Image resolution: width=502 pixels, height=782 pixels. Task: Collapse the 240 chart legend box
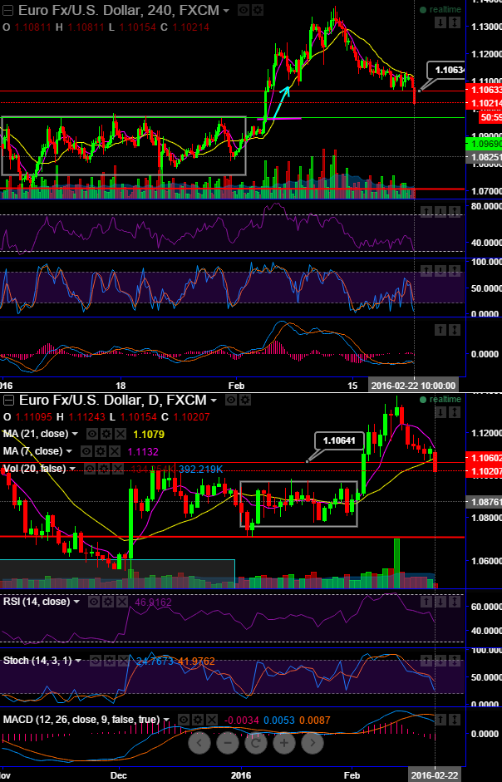point(7,11)
